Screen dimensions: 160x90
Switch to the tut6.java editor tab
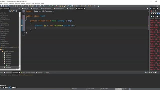pos(70,9)
